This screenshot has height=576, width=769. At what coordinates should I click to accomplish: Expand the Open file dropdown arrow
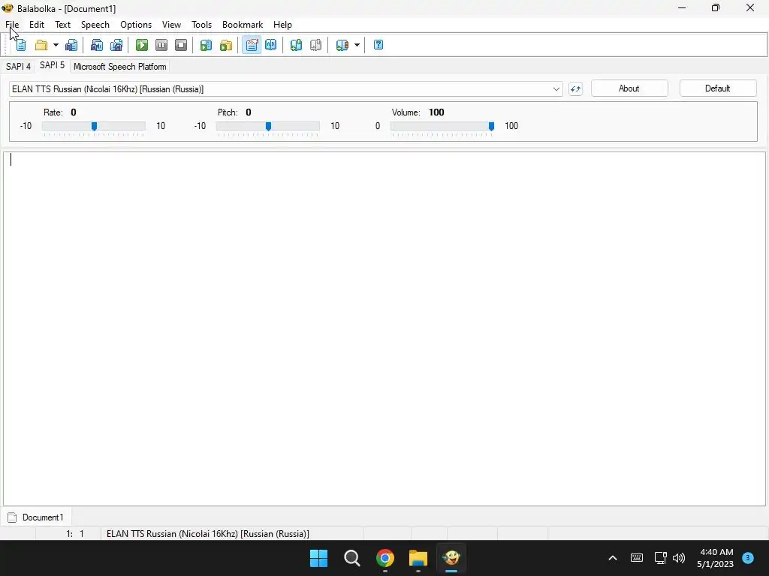tap(56, 45)
